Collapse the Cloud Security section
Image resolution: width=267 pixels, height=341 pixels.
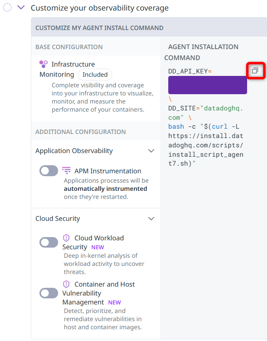pyautogui.click(x=151, y=218)
